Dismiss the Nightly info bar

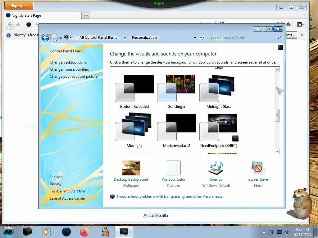pyautogui.click(x=302, y=35)
